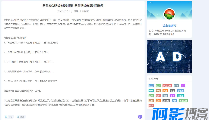The width and height of the screenshot is (209, 121).
Task: Click the 联系QQ: 88888888 text
Action: 164,34
